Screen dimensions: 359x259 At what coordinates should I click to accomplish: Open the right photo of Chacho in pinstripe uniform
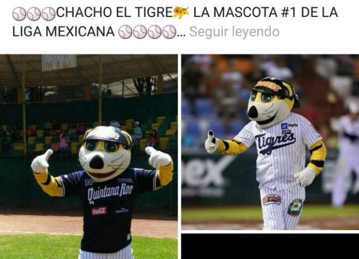point(270,142)
